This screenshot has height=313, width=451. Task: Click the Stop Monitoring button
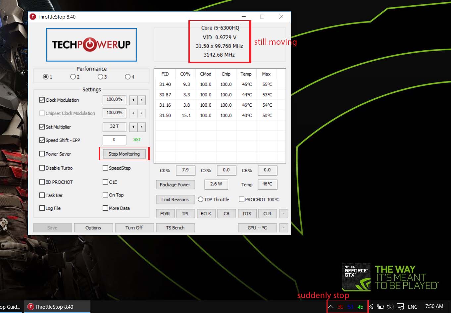click(x=124, y=154)
